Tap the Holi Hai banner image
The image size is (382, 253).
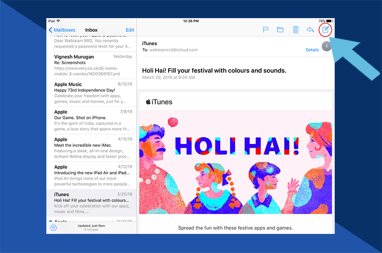[x=235, y=162]
